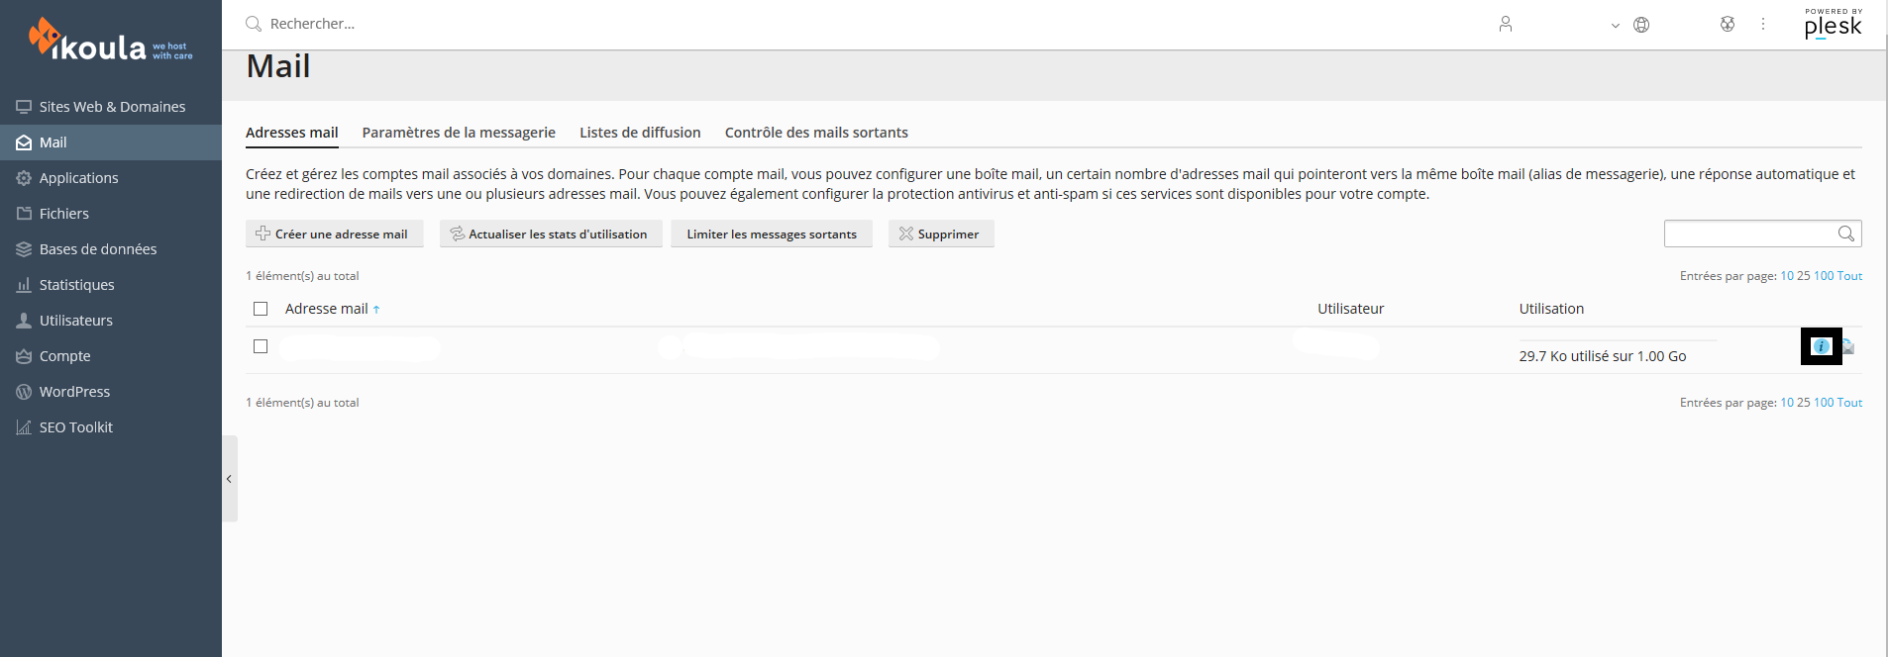Screen dimensions: 1888x657
Task: Open the owl advisor icon
Action: [x=1728, y=24]
